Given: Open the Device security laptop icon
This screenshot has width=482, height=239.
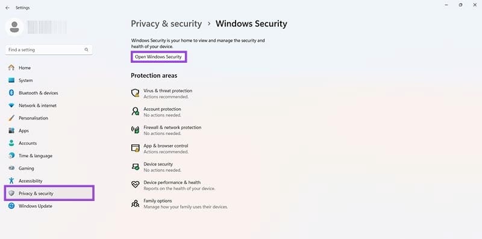Looking at the screenshot, I should [135, 167].
